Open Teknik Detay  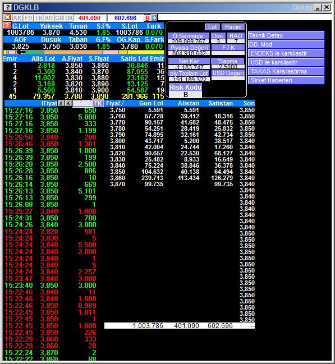(286, 35)
